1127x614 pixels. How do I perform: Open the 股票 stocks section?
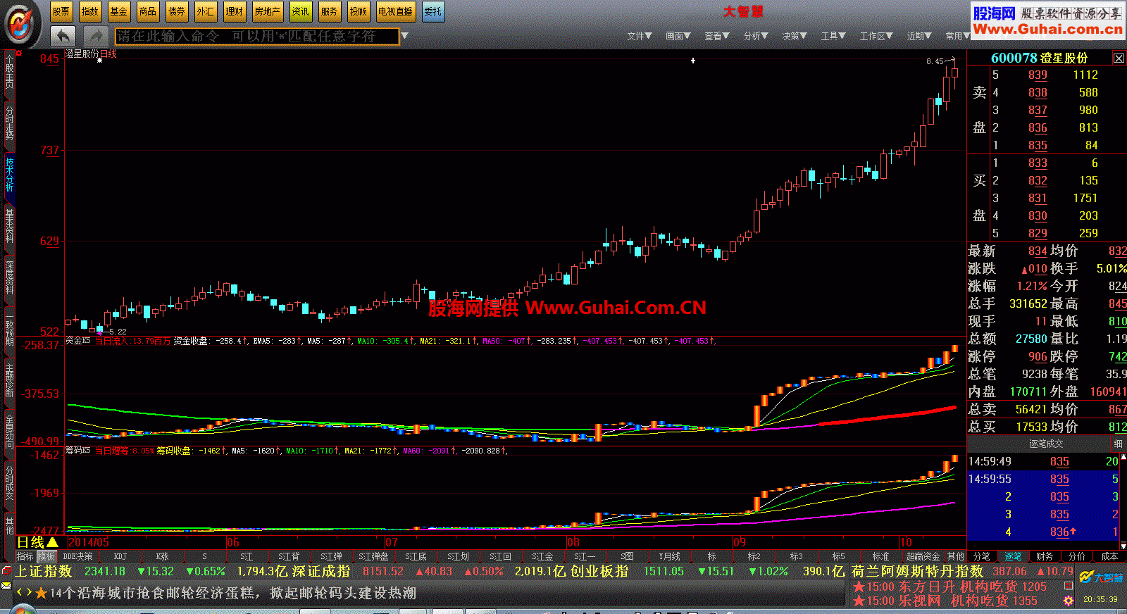(61, 11)
